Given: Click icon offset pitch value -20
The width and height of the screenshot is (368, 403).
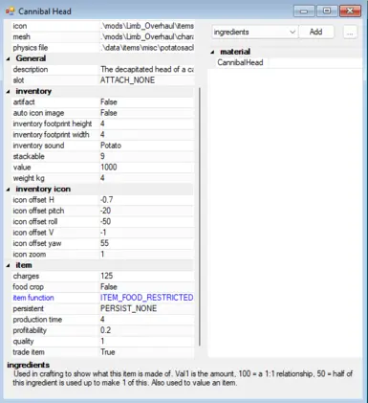Looking at the screenshot, I should click(146, 211).
